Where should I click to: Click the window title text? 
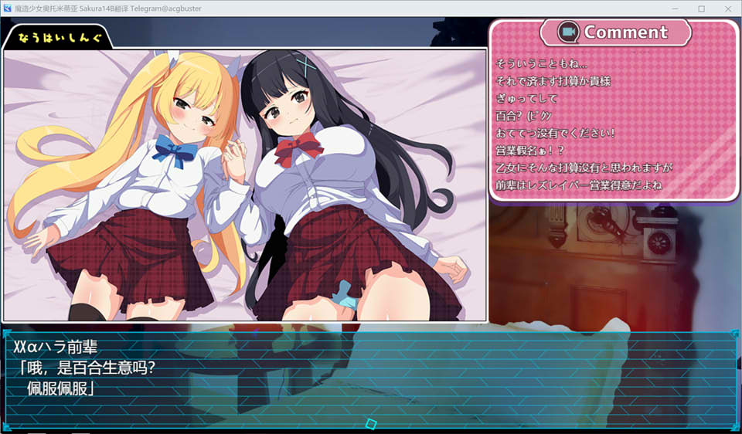pyautogui.click(x=108, y=8)
